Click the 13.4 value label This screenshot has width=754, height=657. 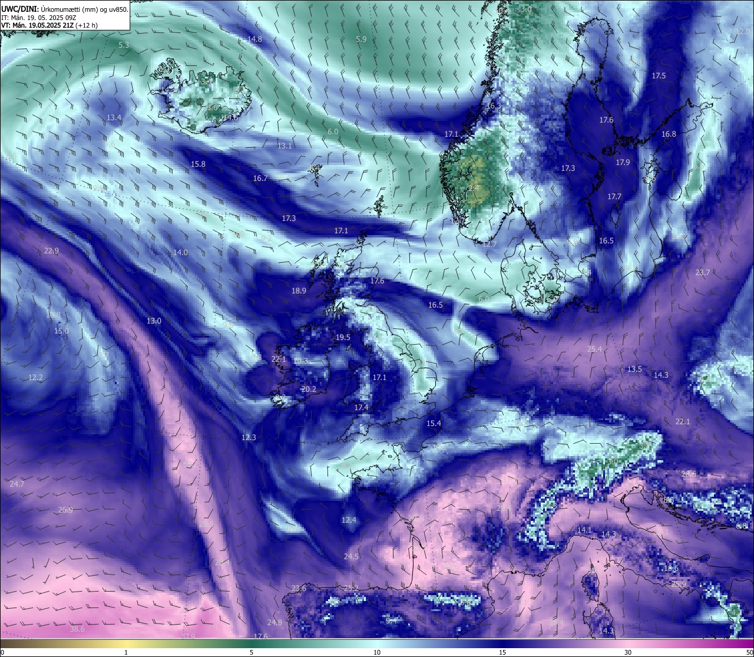[114, 117]
